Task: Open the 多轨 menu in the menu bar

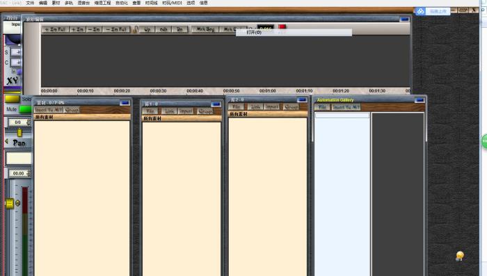Action: (69, 3)
